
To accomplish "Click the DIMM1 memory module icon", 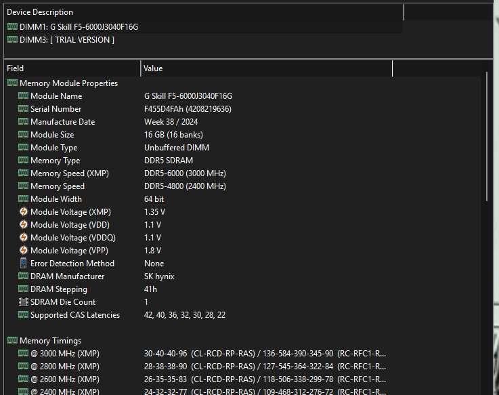I will click(12, 26).
